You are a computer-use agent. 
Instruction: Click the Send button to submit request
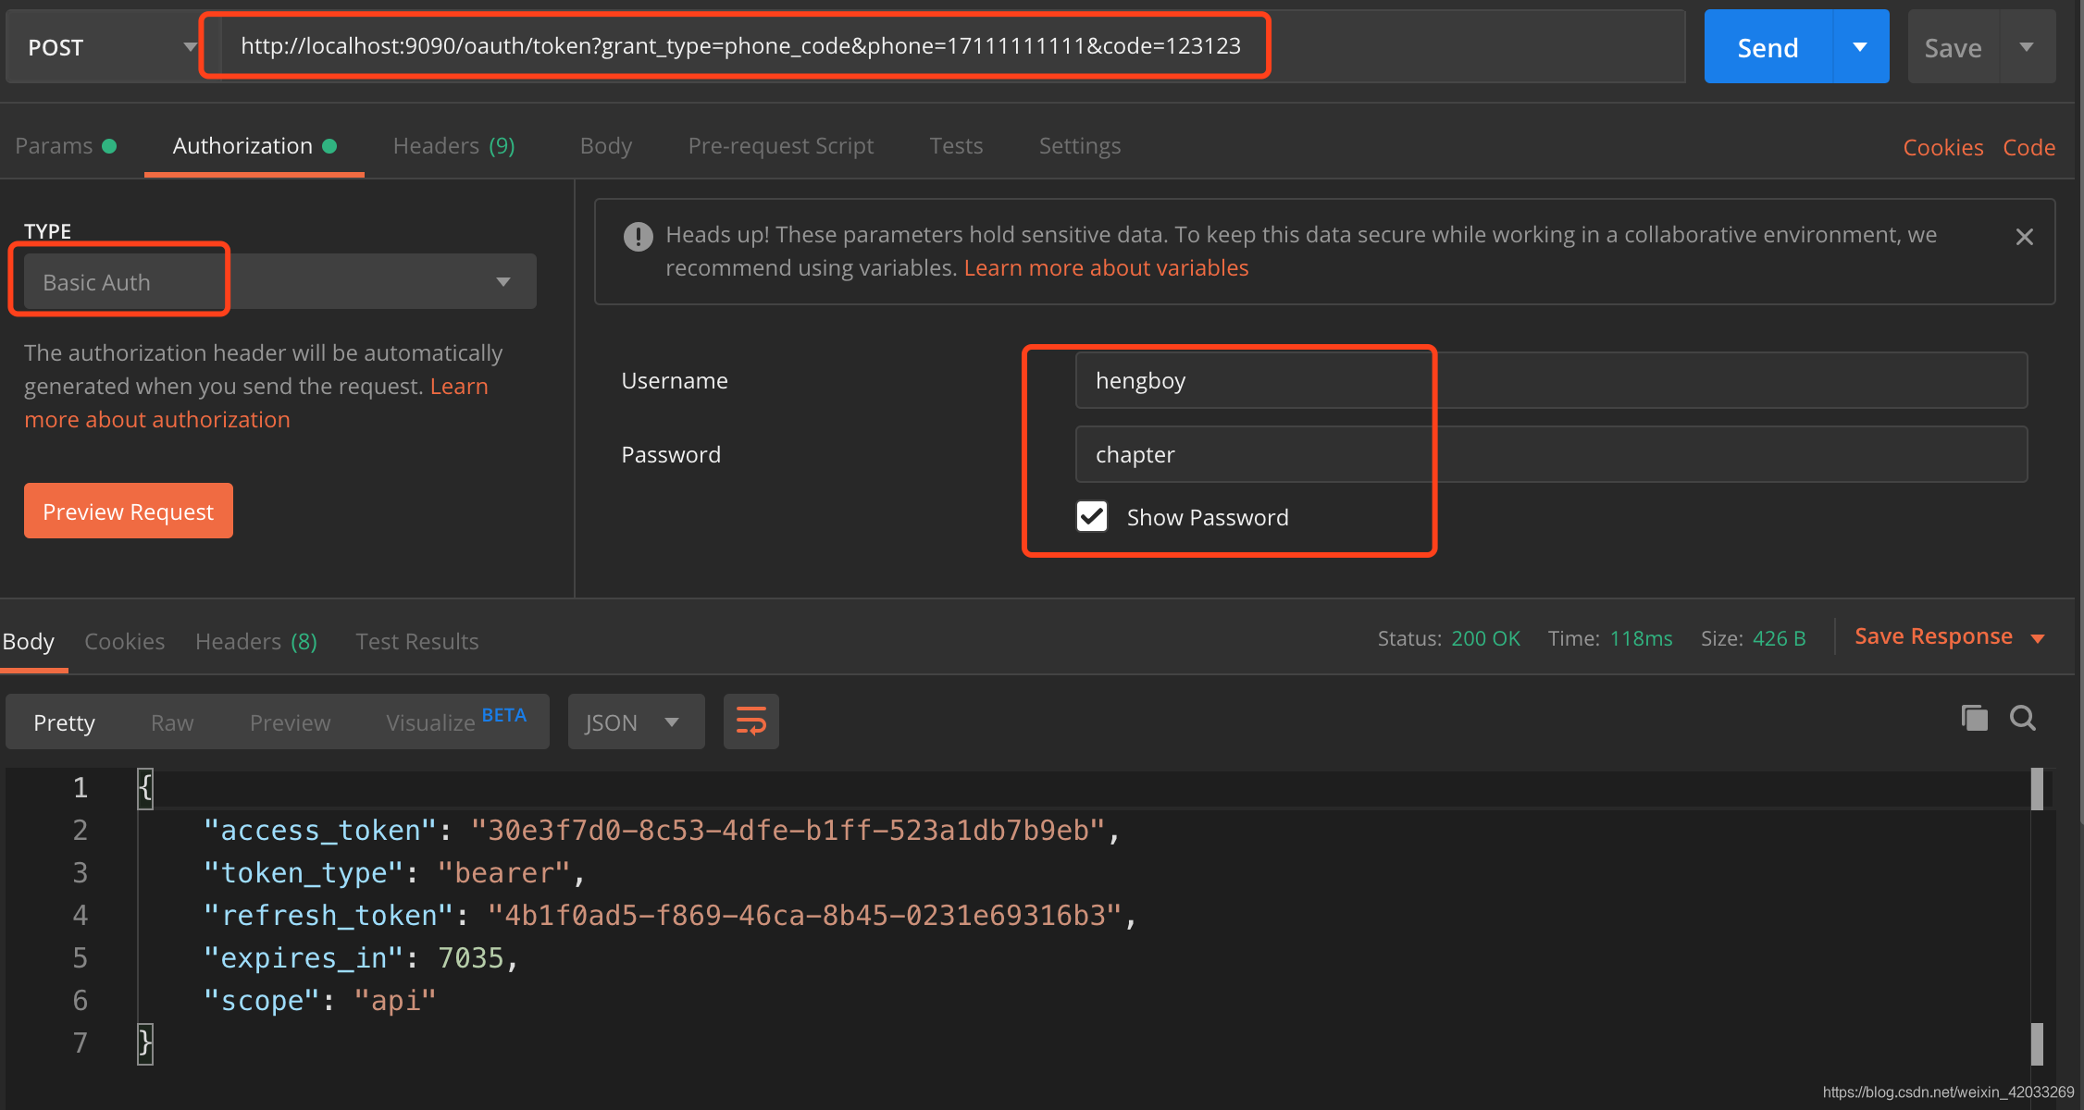pos(1768,45)
